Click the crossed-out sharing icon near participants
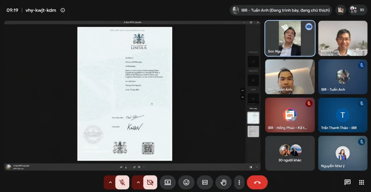This screenshot has width=371, height=192. [x=341, y=10]
